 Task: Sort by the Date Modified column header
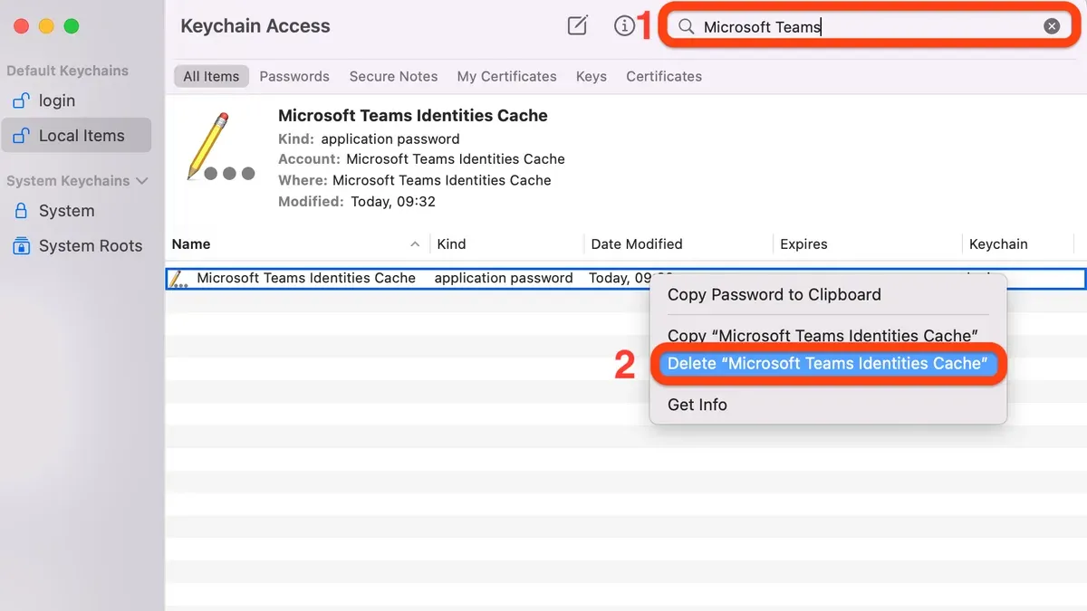[637, 243]
